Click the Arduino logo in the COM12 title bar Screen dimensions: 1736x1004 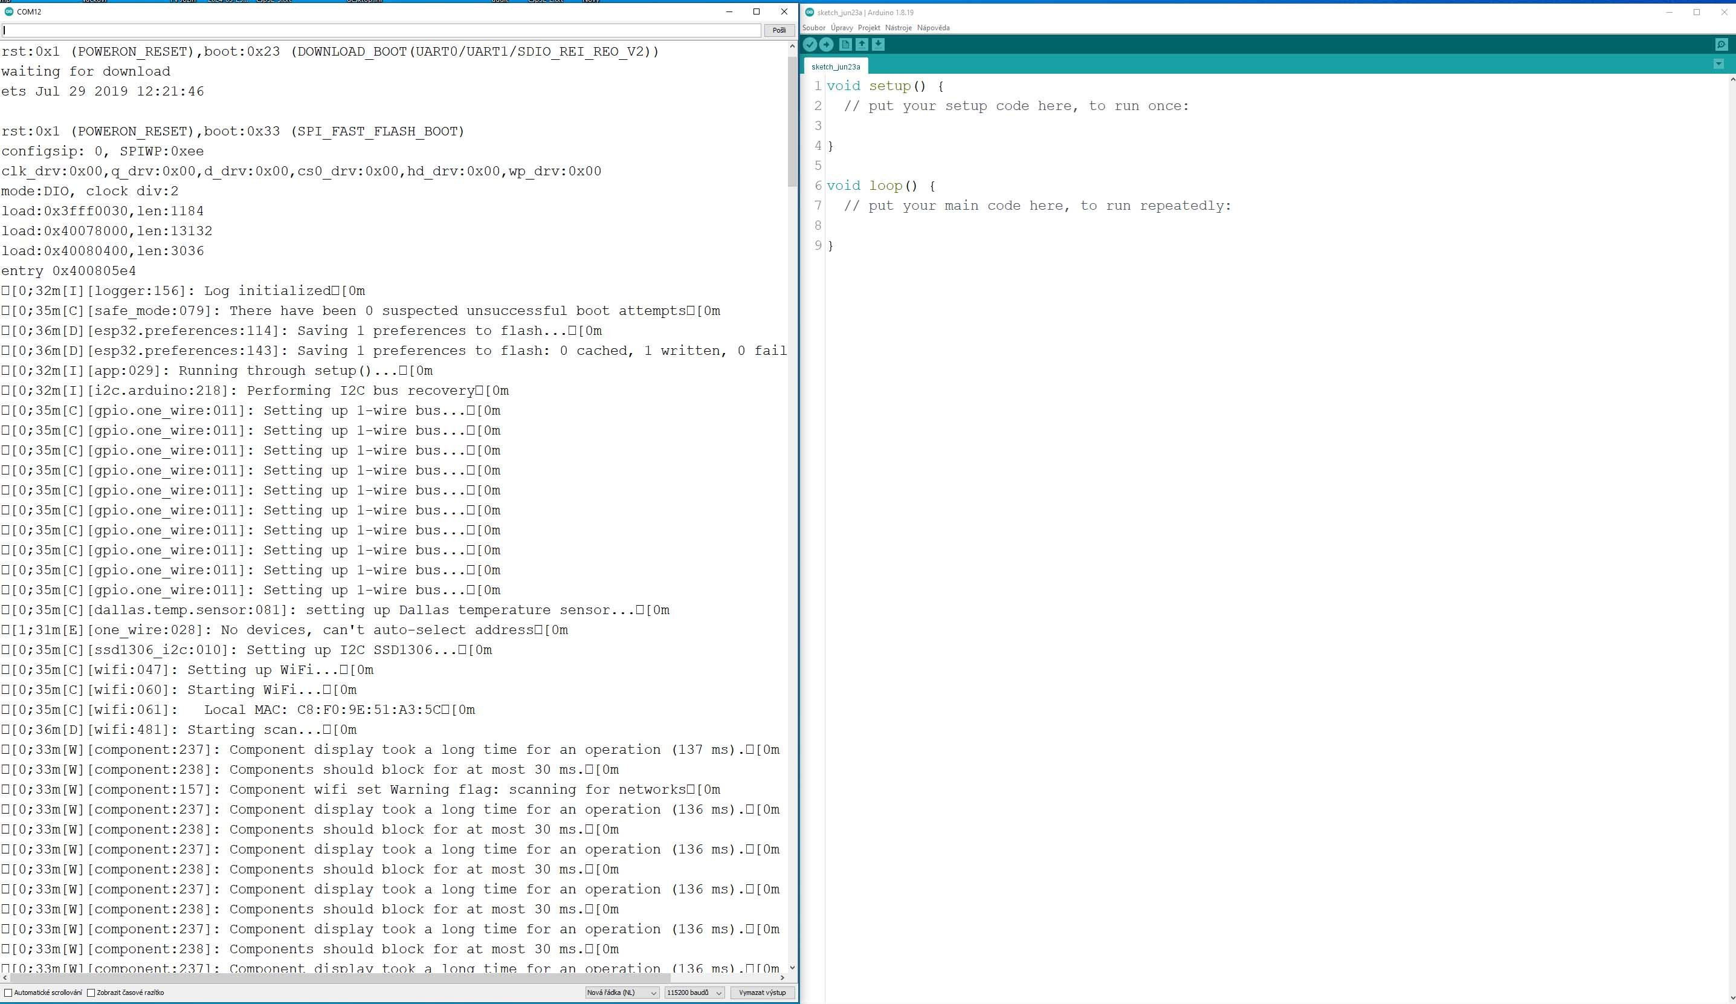coord(9,11)
